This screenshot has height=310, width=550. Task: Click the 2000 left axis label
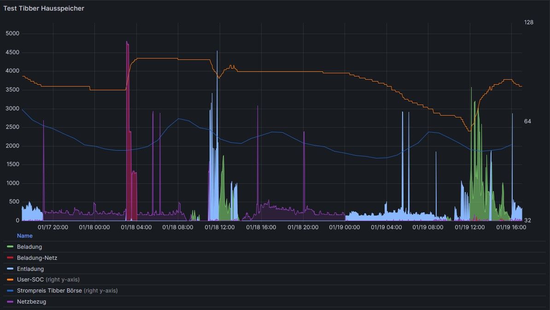[x=12, y=146]
